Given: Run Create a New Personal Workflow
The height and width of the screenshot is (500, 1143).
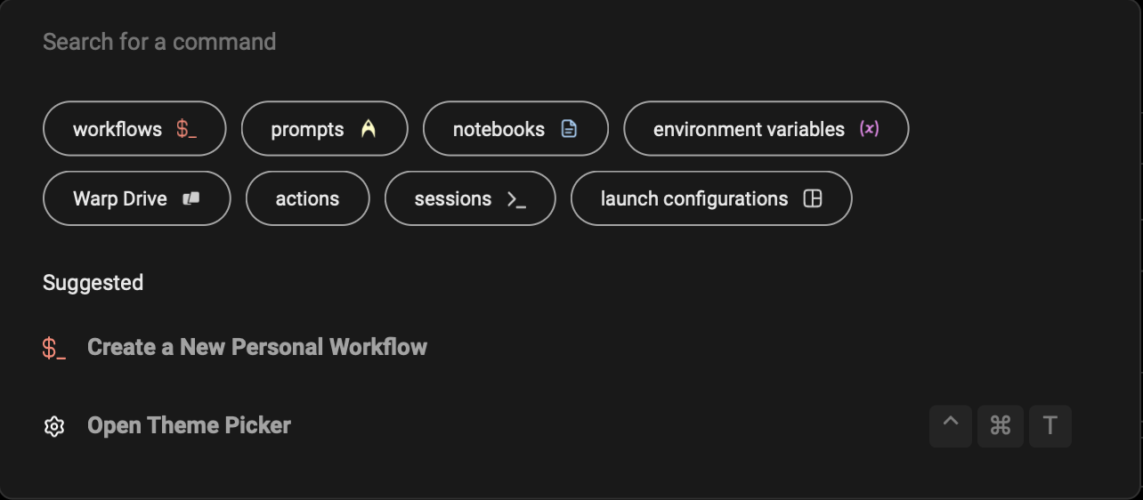Looking at the screenshot, I should pyautogui.click(x=257, y=347).
